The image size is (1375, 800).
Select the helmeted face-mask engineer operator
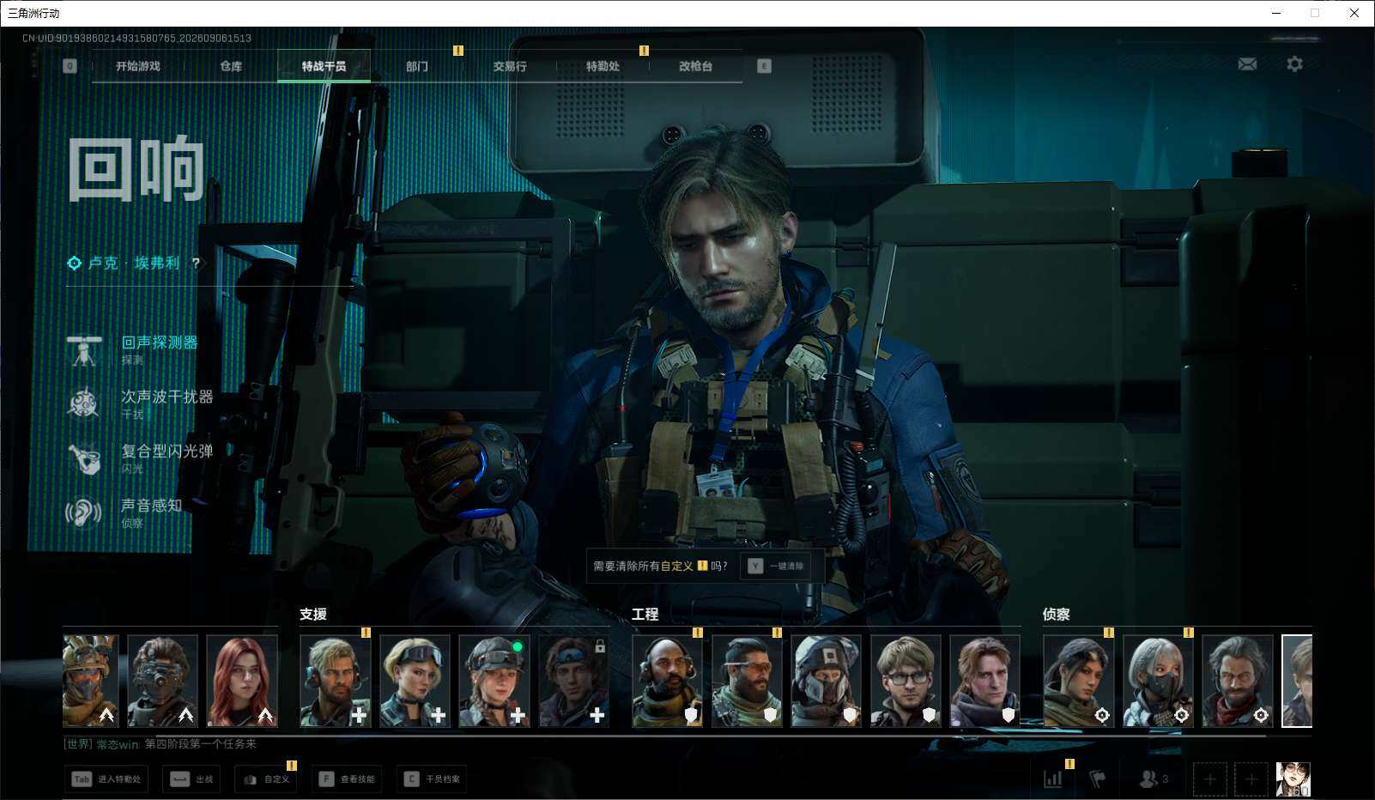click(x=827, y=682)
